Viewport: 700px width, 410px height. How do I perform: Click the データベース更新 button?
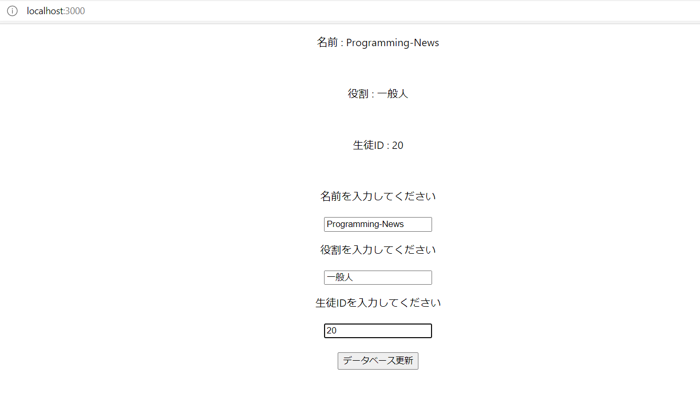(378, 361)
